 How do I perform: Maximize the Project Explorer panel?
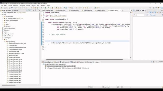click(x=39, y=10)
